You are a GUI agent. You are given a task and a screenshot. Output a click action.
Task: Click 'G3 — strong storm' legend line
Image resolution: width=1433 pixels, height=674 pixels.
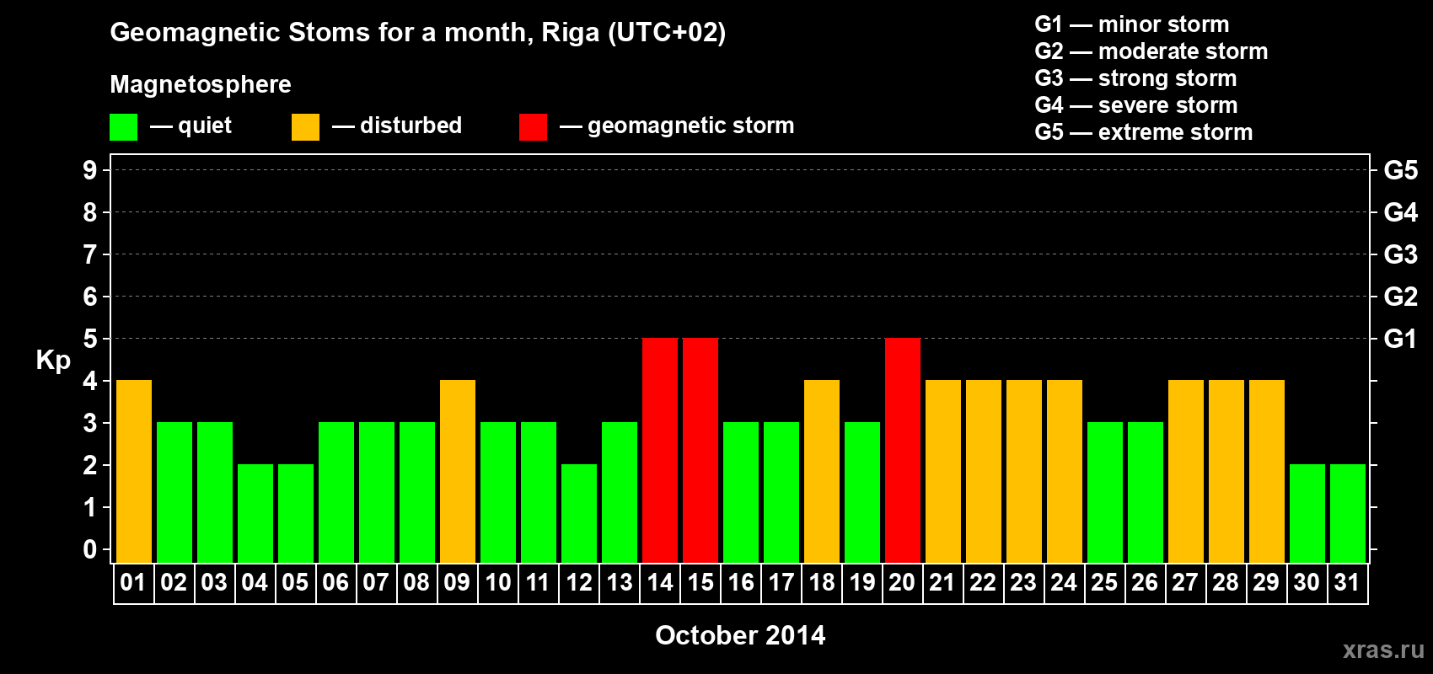point(1136,78)
